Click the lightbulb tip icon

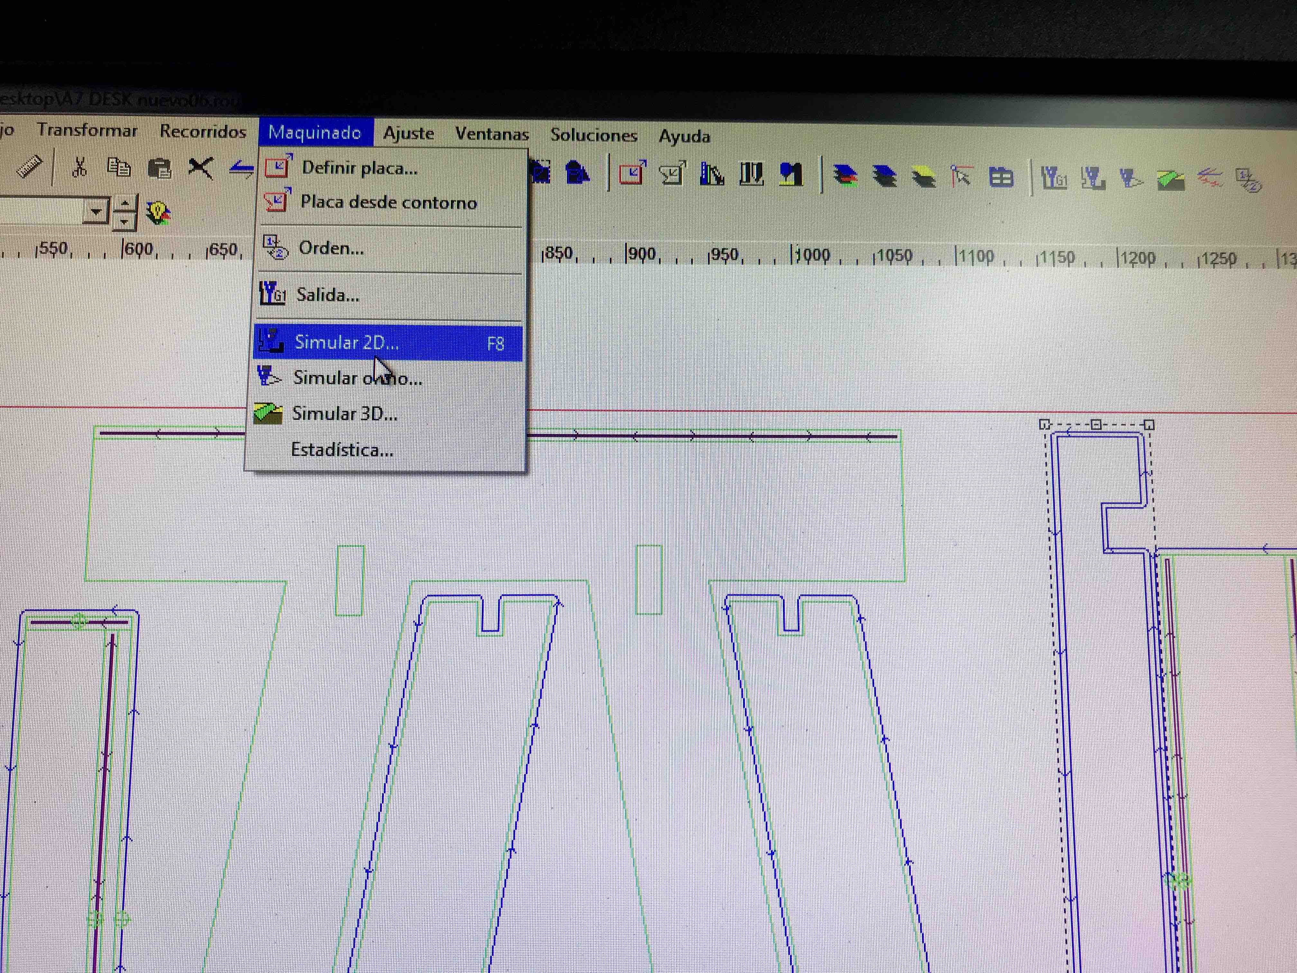(158, 212)
